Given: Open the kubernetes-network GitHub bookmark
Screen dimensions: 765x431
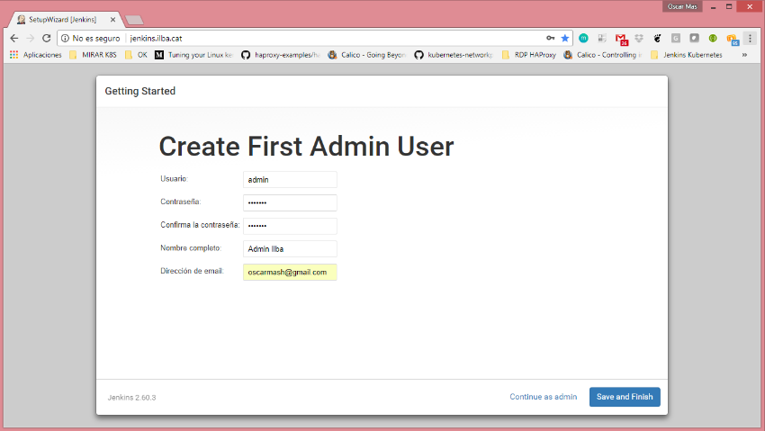Looking at the screenshot, I should (x=454, y=55).
